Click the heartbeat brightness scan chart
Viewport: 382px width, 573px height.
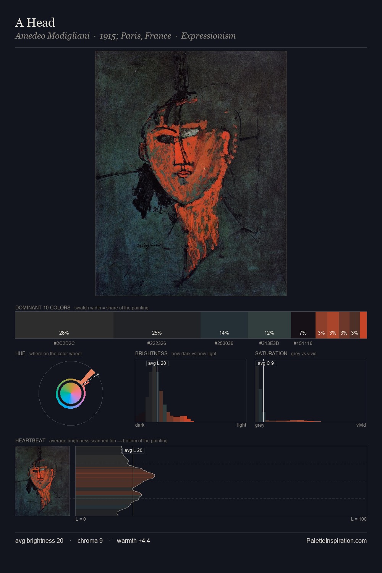tap(221, 481)
